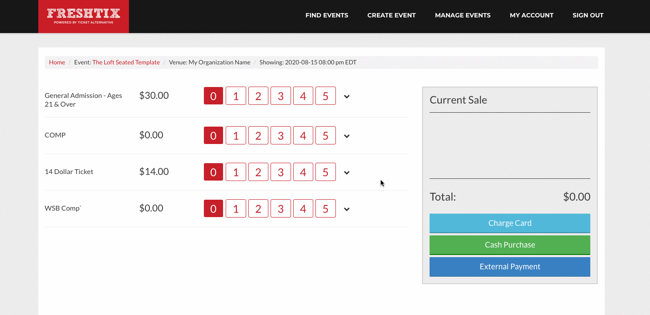Select quantity 5 for COMP ticket

(x=325, y=135)
